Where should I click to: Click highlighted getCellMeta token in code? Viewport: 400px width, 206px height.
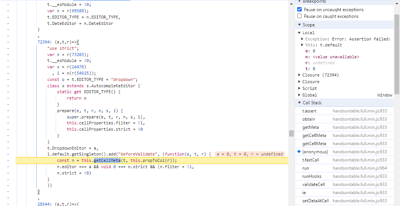107,160
